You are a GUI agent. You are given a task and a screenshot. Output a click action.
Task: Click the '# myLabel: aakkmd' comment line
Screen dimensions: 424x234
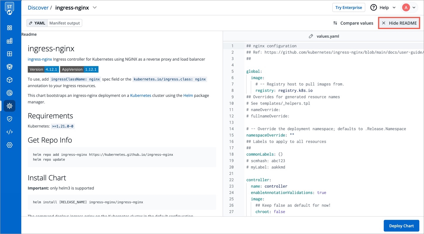266,167
